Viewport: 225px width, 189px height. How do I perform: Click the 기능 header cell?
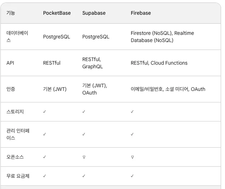point(11,13)
